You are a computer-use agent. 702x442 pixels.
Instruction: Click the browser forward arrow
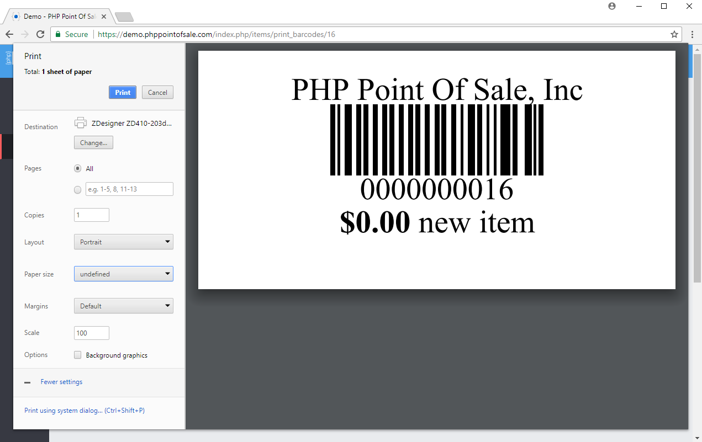click(25, 34)
